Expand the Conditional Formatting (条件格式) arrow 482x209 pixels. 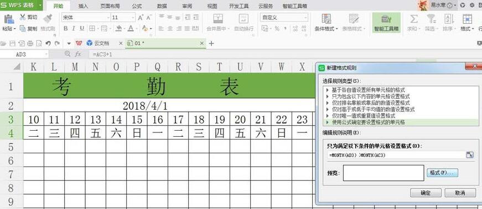coord(336,29)
